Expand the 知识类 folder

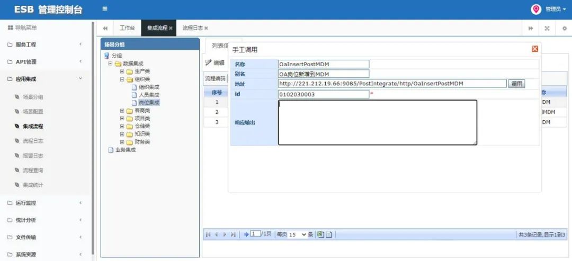[x=122, y=134]
